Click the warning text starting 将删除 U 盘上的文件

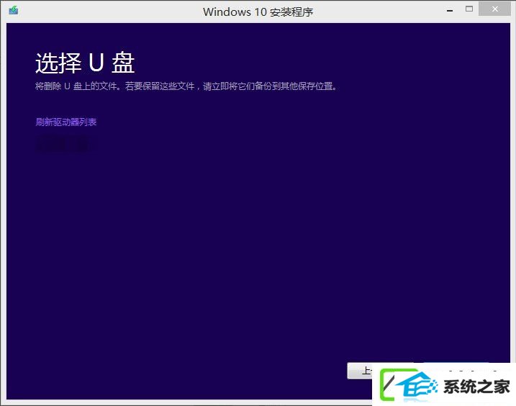point(186,86)
